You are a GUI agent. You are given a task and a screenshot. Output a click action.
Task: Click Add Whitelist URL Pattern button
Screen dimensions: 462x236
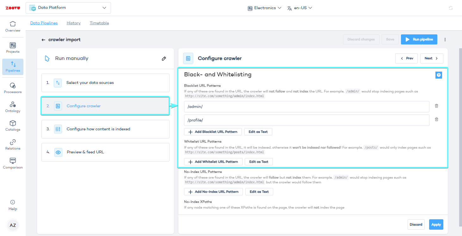tap(213, 162)
